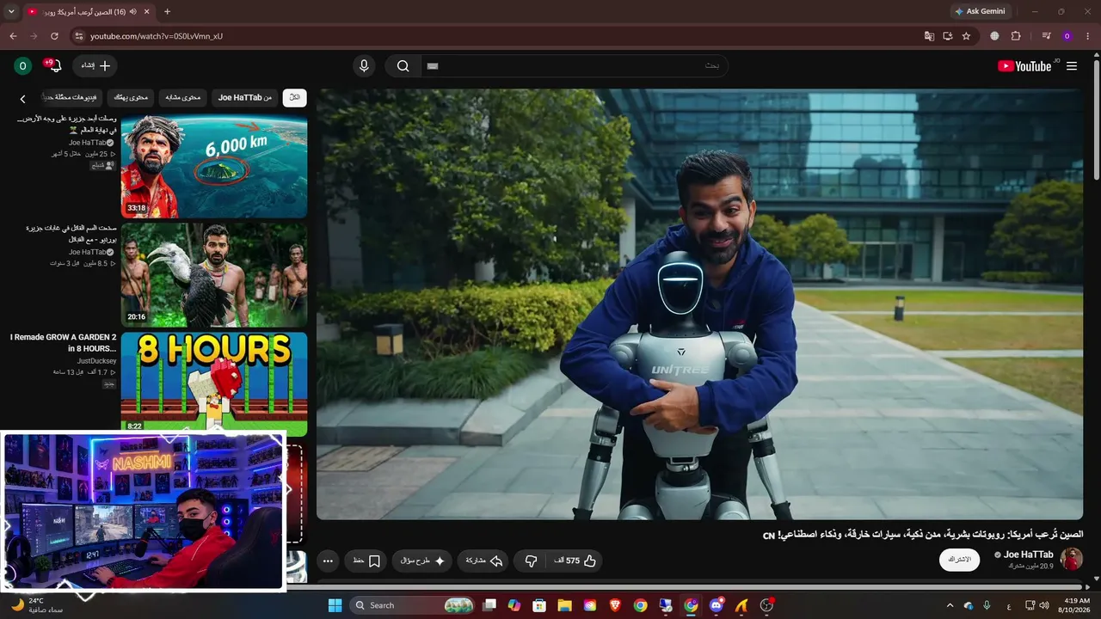Open the media controls icon in Chrome toolbar
1101x619 pixels.
coord(1046,36)
